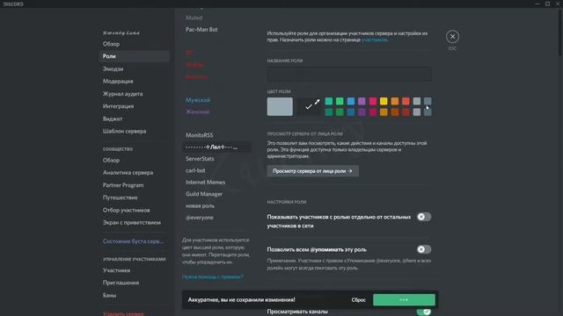
Task: Toggle showing role members separately
Action: pyautogui.click(x=424, y=217)
